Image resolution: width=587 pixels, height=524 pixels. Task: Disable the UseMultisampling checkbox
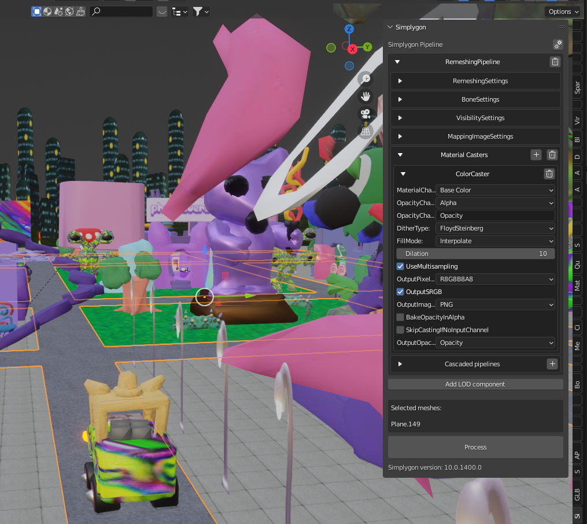pyautogui.click(x=400, y=266)
